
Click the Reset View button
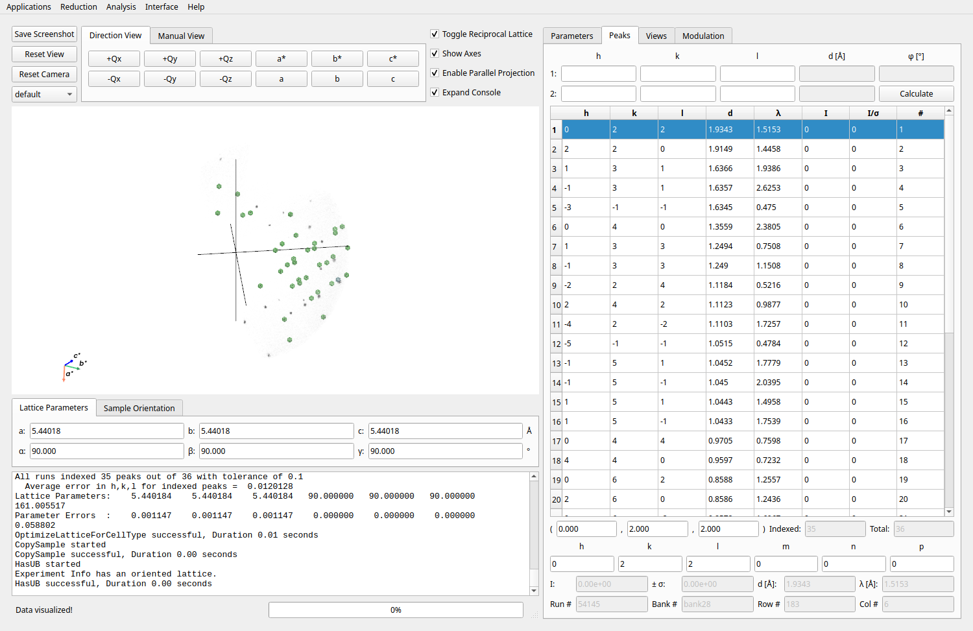(x=44, y=54)
